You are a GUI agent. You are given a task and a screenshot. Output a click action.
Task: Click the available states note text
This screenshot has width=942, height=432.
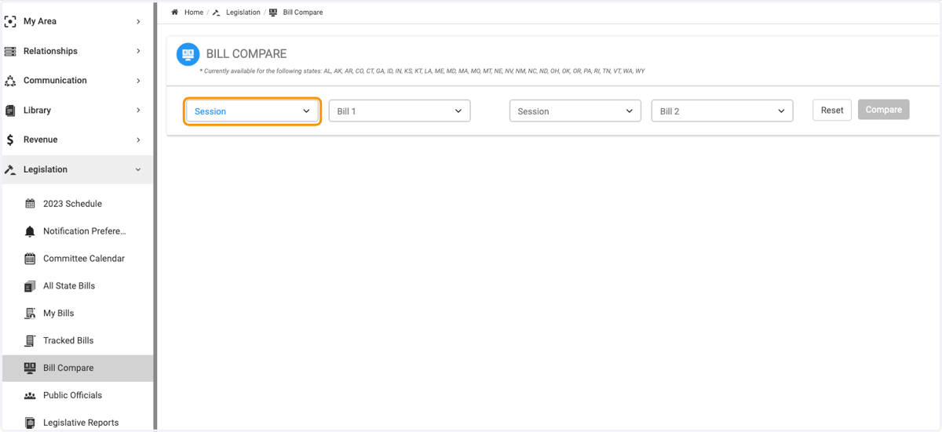pyautogui.click(x=422, y=71)
